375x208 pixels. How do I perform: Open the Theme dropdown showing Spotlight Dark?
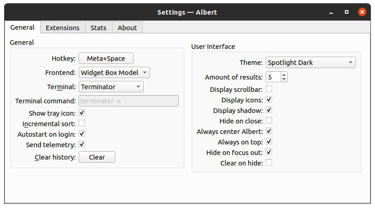tap(311, 62)
